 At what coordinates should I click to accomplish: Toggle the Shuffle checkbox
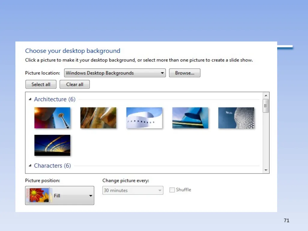[x=172, y=190]
